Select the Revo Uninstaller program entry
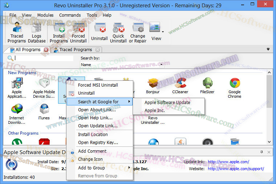Screen dimensions: 276x184 [x=153, y=120]
